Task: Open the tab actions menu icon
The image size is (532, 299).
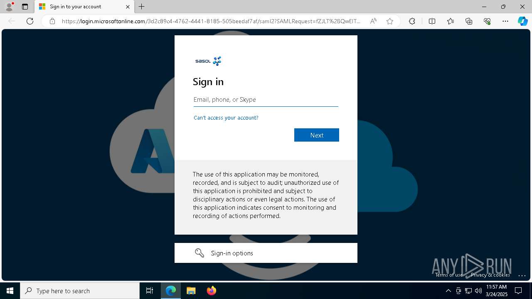Action: tap(25, 7)
